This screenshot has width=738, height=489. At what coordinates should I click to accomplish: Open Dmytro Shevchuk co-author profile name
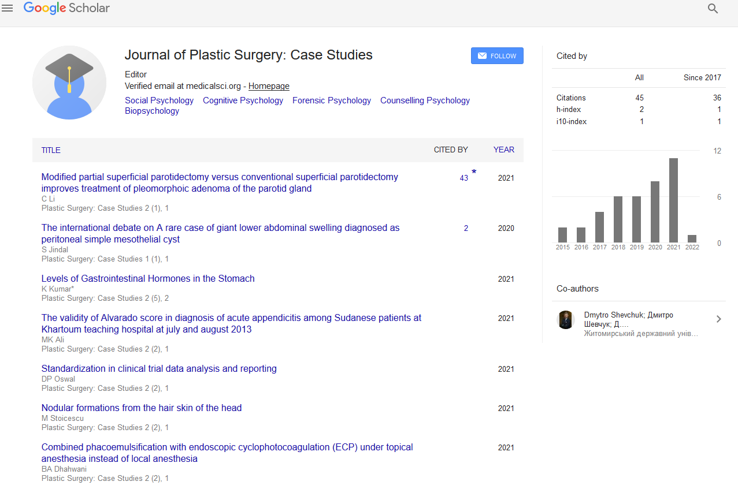(628, 315)
